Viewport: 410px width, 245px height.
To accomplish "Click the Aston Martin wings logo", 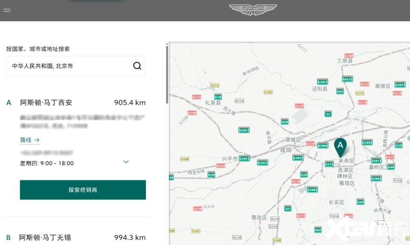I will point(253,10).
